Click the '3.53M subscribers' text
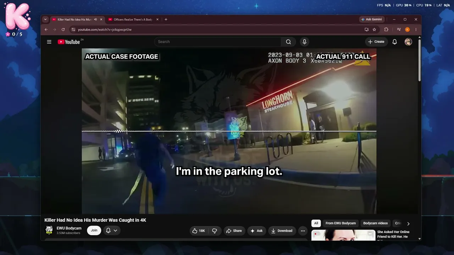This screenshot has height=255, width=454. [x=68, y=233]
